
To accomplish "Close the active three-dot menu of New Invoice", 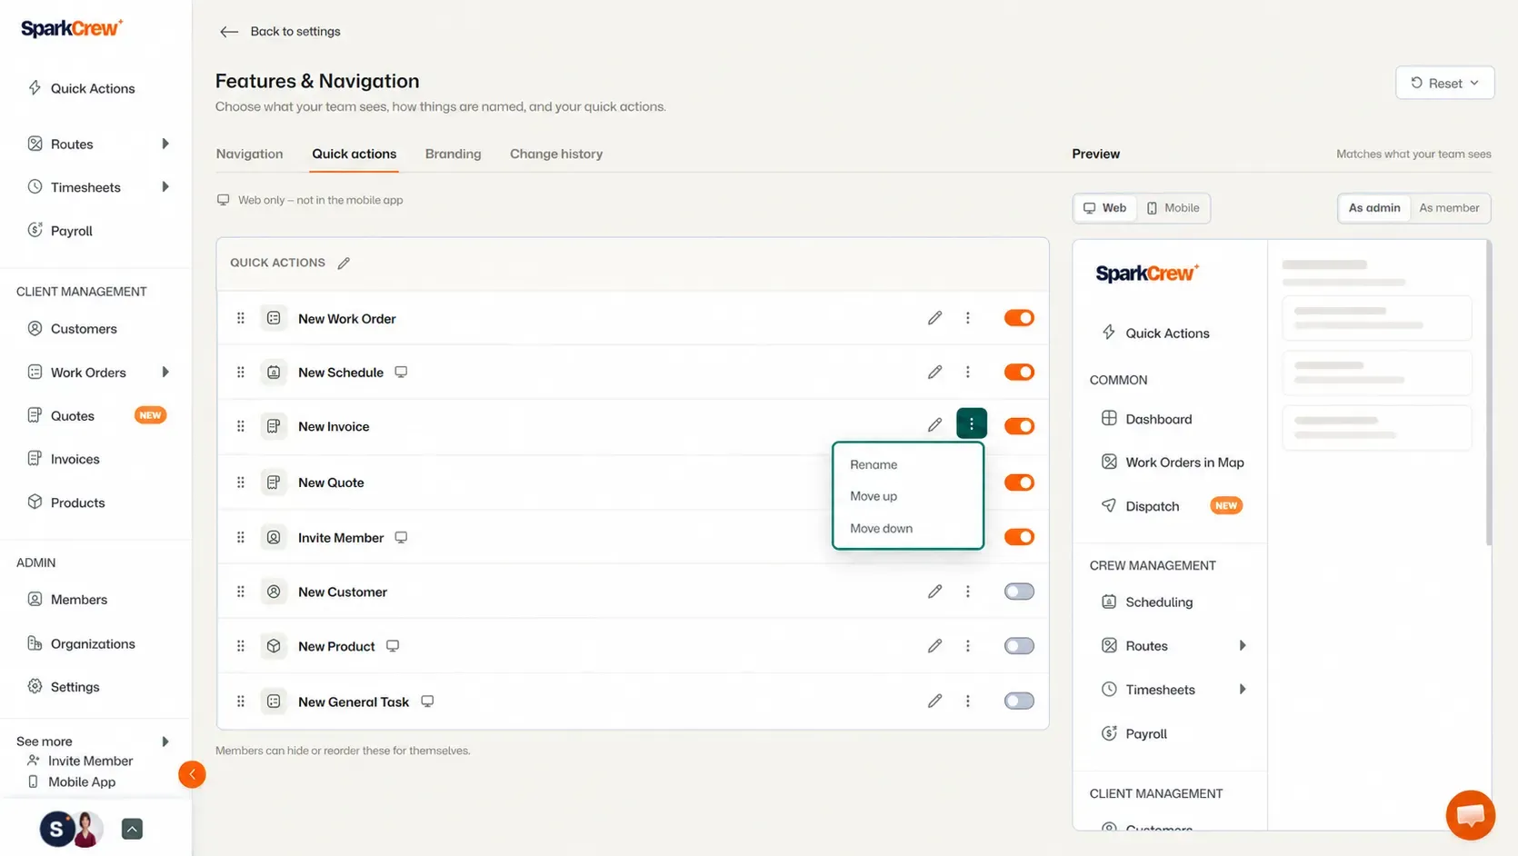I will pyautogui.click(x=972, y=423).
